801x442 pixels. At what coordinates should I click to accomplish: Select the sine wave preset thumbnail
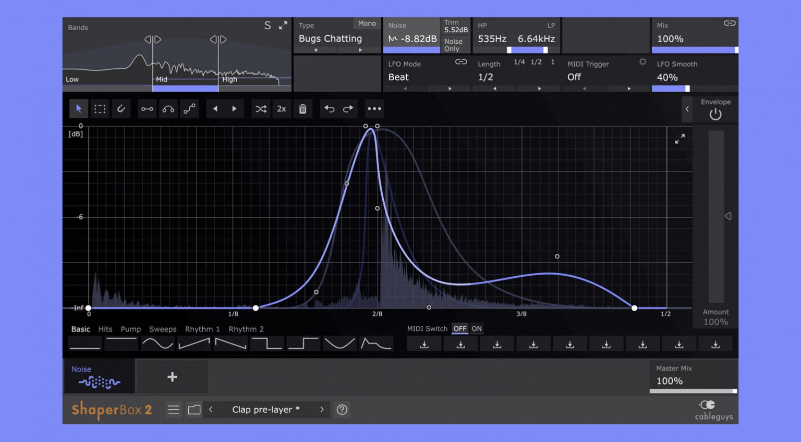tap(157, 343)
